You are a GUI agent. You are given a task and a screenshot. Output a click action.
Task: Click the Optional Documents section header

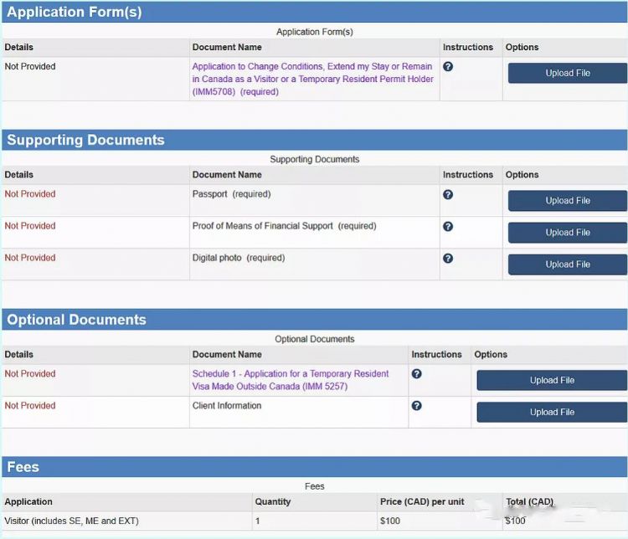[76, 320]
